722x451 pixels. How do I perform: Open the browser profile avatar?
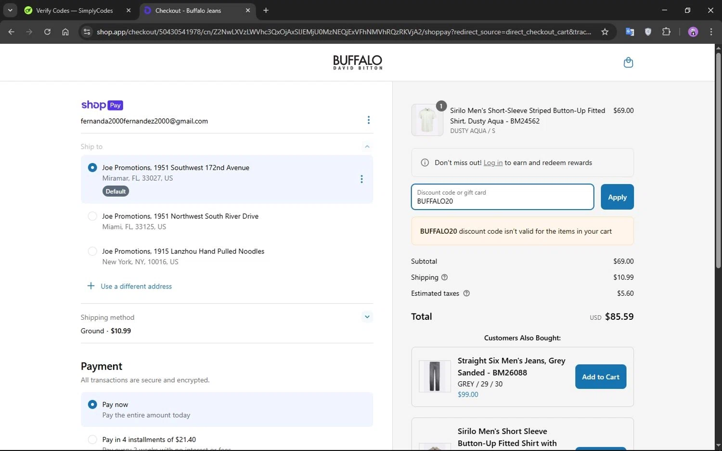point(693,32)
